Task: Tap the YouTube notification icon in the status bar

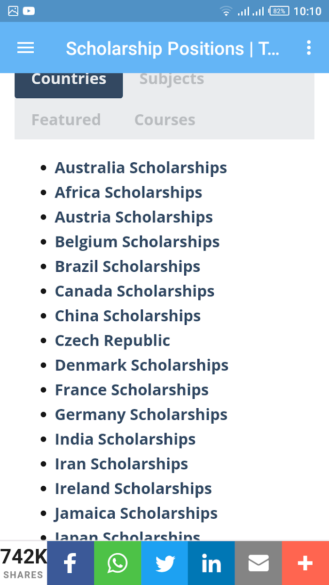Action: click(29, 11)
